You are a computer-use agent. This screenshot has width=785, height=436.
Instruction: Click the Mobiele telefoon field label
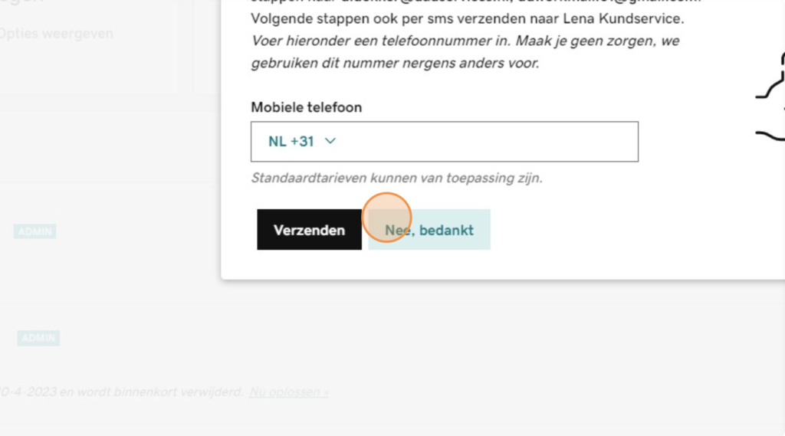click(307, 107)
